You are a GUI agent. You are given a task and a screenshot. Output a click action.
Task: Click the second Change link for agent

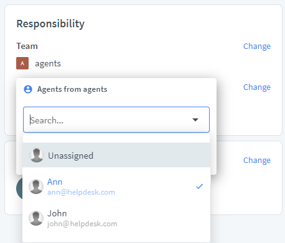[257, 87]
